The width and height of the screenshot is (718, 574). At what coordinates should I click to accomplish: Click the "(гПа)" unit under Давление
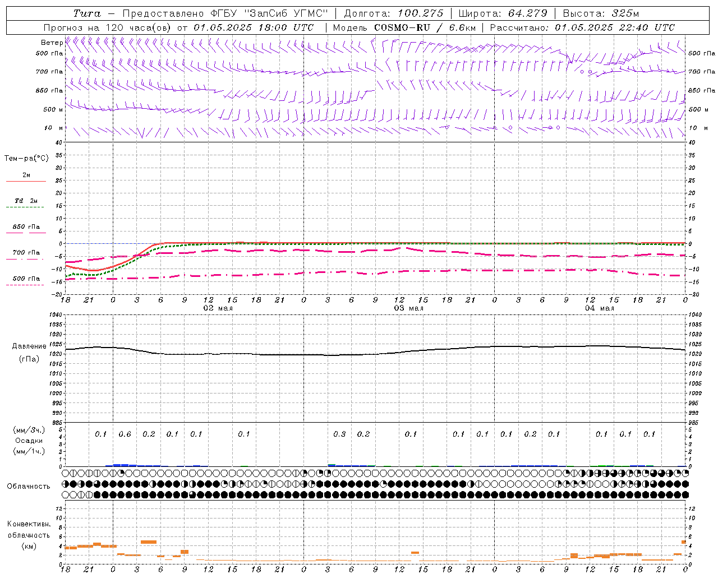tap(29, 359)
